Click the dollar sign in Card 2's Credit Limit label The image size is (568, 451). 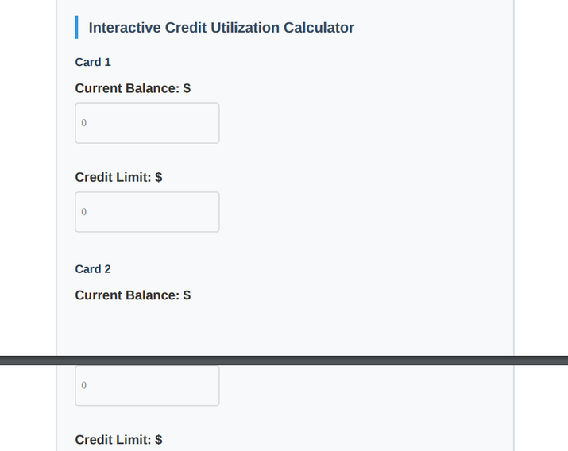[x=159, y=440]
